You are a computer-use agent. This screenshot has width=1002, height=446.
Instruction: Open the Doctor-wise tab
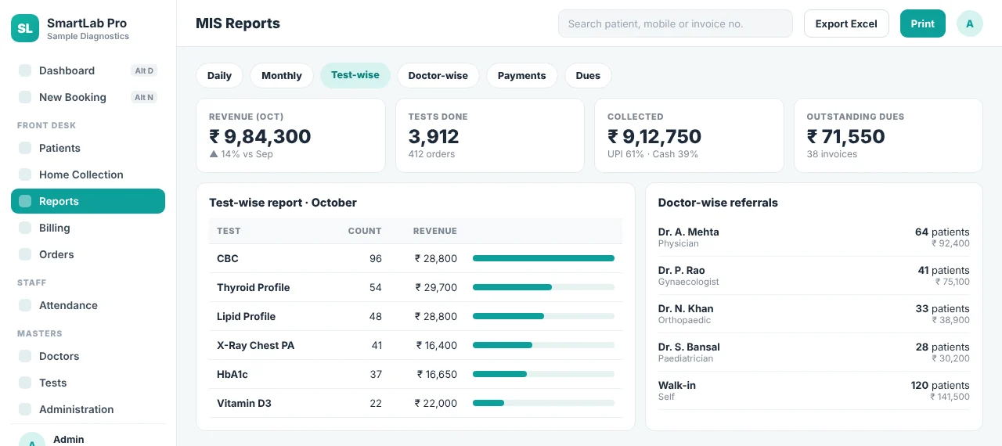[x=438, y=75]
